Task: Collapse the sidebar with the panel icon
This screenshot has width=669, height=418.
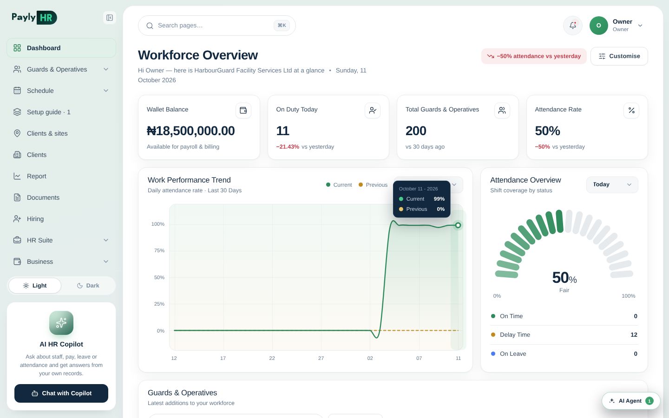Action: [x=110, y=18]
